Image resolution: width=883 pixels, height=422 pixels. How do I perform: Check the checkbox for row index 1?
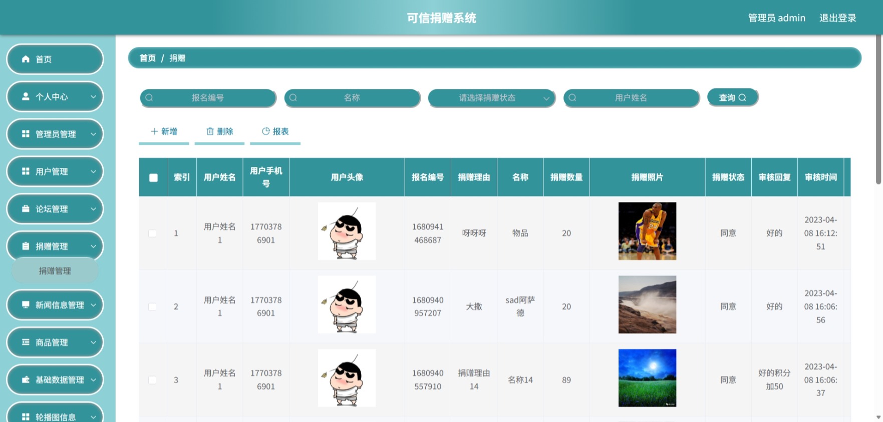[x=152, y=233]
